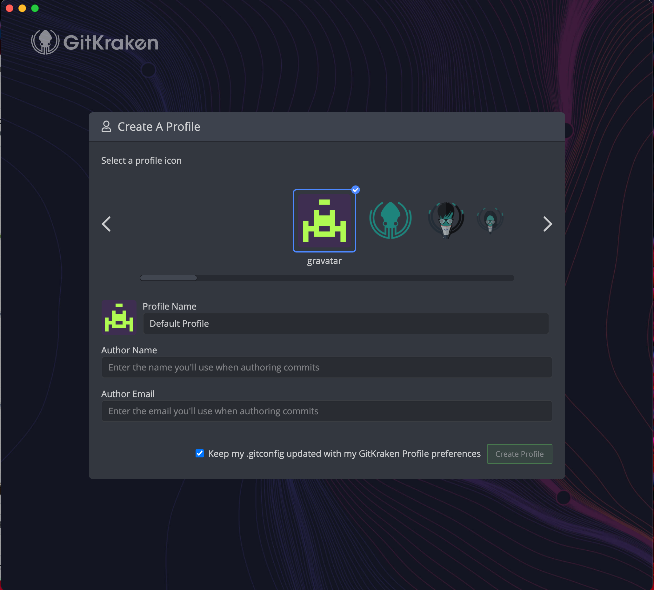Choose the teal GitKraken squid logo icon

coord(390,220)
